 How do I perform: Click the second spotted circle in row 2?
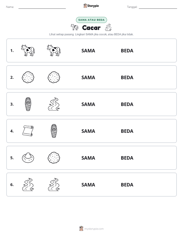point(54,77)
